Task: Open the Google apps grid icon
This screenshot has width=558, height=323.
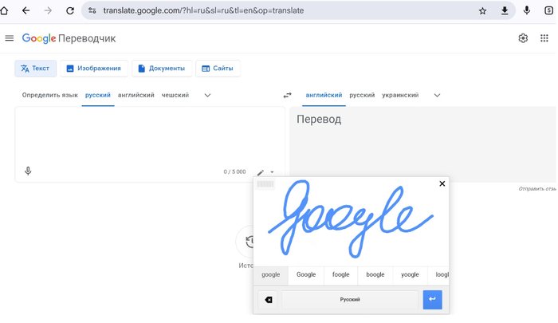Action: (x=544, y=38)
